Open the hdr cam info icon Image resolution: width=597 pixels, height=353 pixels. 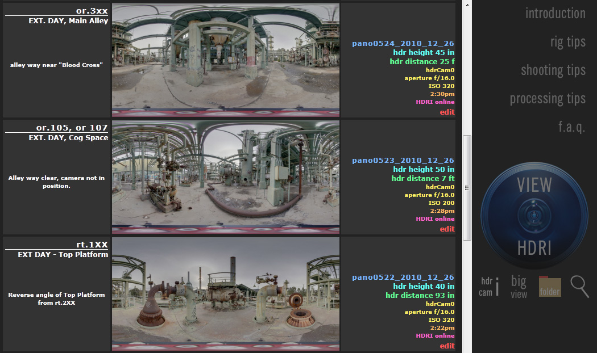click(488, 287)
